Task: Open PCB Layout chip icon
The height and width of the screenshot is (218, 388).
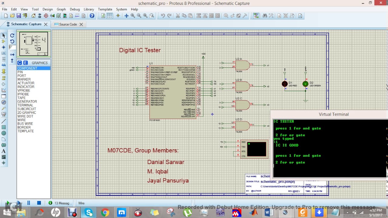Action: pyautogui.click(x=46, y=16)
